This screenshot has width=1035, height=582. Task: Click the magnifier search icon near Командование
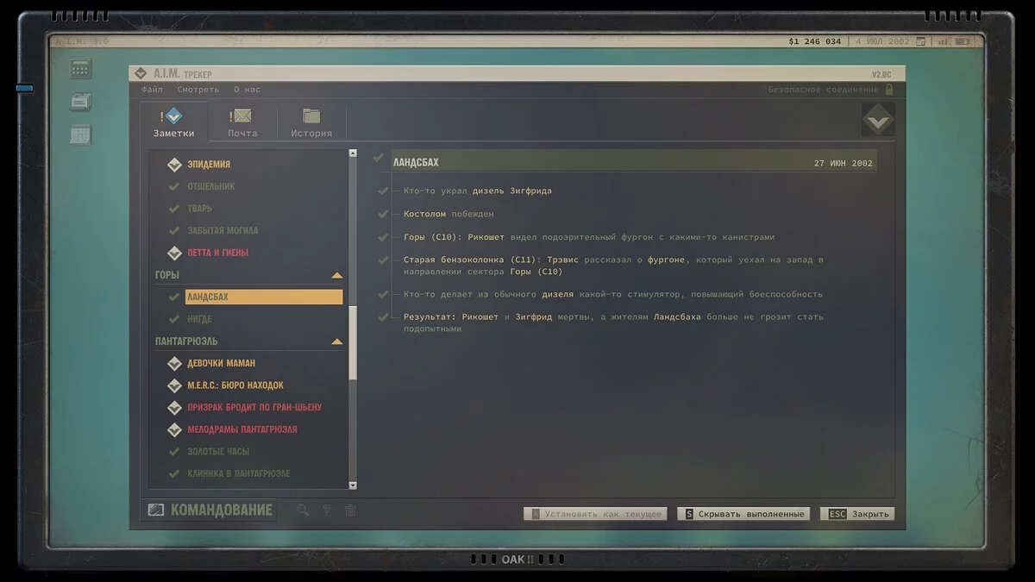(x=303, y=510)
